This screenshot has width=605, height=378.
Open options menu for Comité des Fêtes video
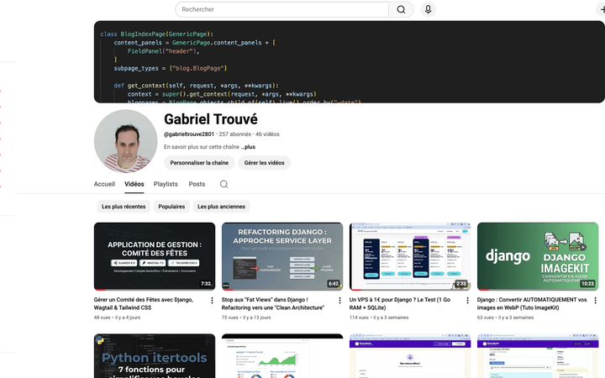click(x=212, y=300)
